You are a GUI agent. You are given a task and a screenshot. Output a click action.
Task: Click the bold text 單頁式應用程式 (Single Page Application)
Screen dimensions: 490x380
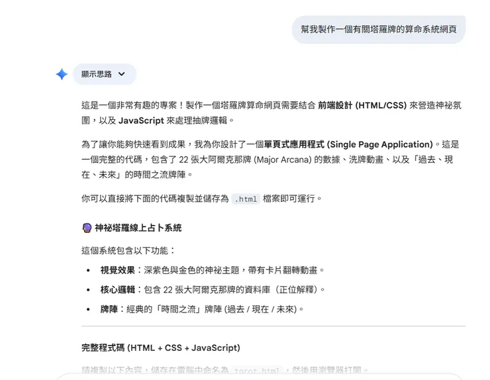(x=348, y=144)
